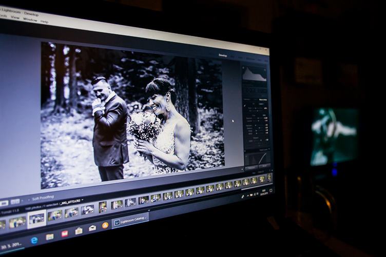Open Microsoft Edge from the taskbar

(34, 240)
